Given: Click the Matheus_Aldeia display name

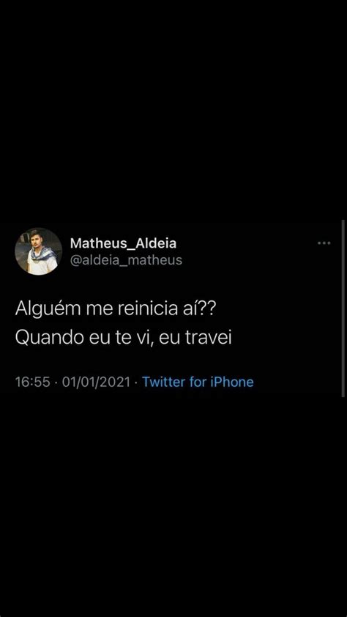Looking at the screenshot, I should (123, 243).
